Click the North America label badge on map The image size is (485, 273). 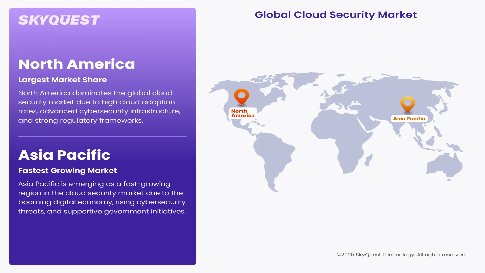pyautogui.click(x=243, y=113)
